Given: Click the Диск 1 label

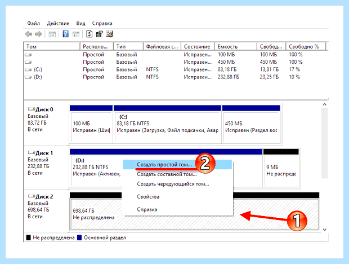Looking at the screenshot, I should click(x=44, y=153).
